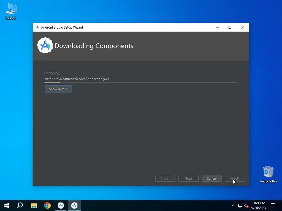Click the 'Unzipping...' status text

tap(53, 73)
